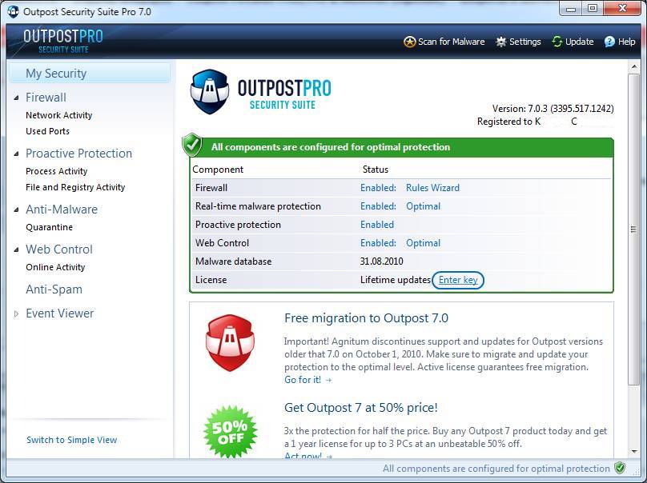
Task: Open Process Activity view
Action: pyautogui.click(x=57, y=171)
